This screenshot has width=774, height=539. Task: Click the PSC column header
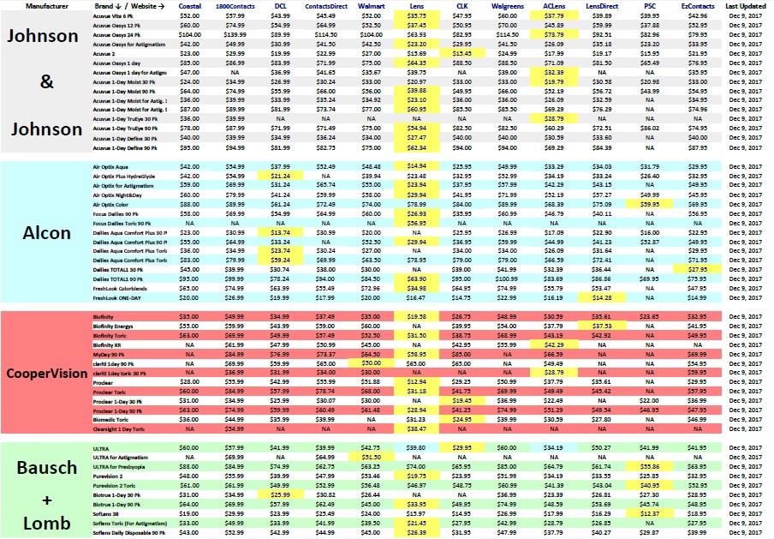click(650, 6)
